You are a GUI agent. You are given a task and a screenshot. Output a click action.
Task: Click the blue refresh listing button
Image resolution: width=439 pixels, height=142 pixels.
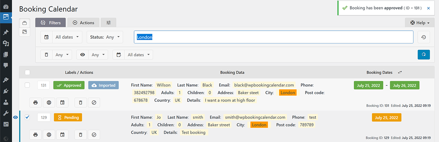point(424,54)
